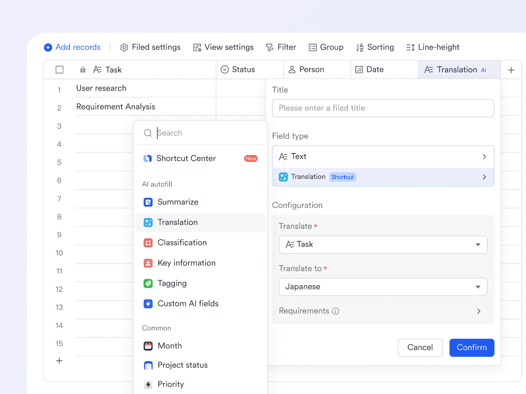Expand the Requirements section chevron
526x394 pixels.
[x=479, y=311]
